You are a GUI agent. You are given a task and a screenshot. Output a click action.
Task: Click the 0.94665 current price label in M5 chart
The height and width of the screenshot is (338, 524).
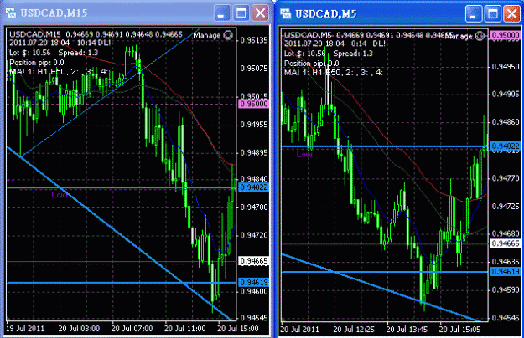coord(506,243)
